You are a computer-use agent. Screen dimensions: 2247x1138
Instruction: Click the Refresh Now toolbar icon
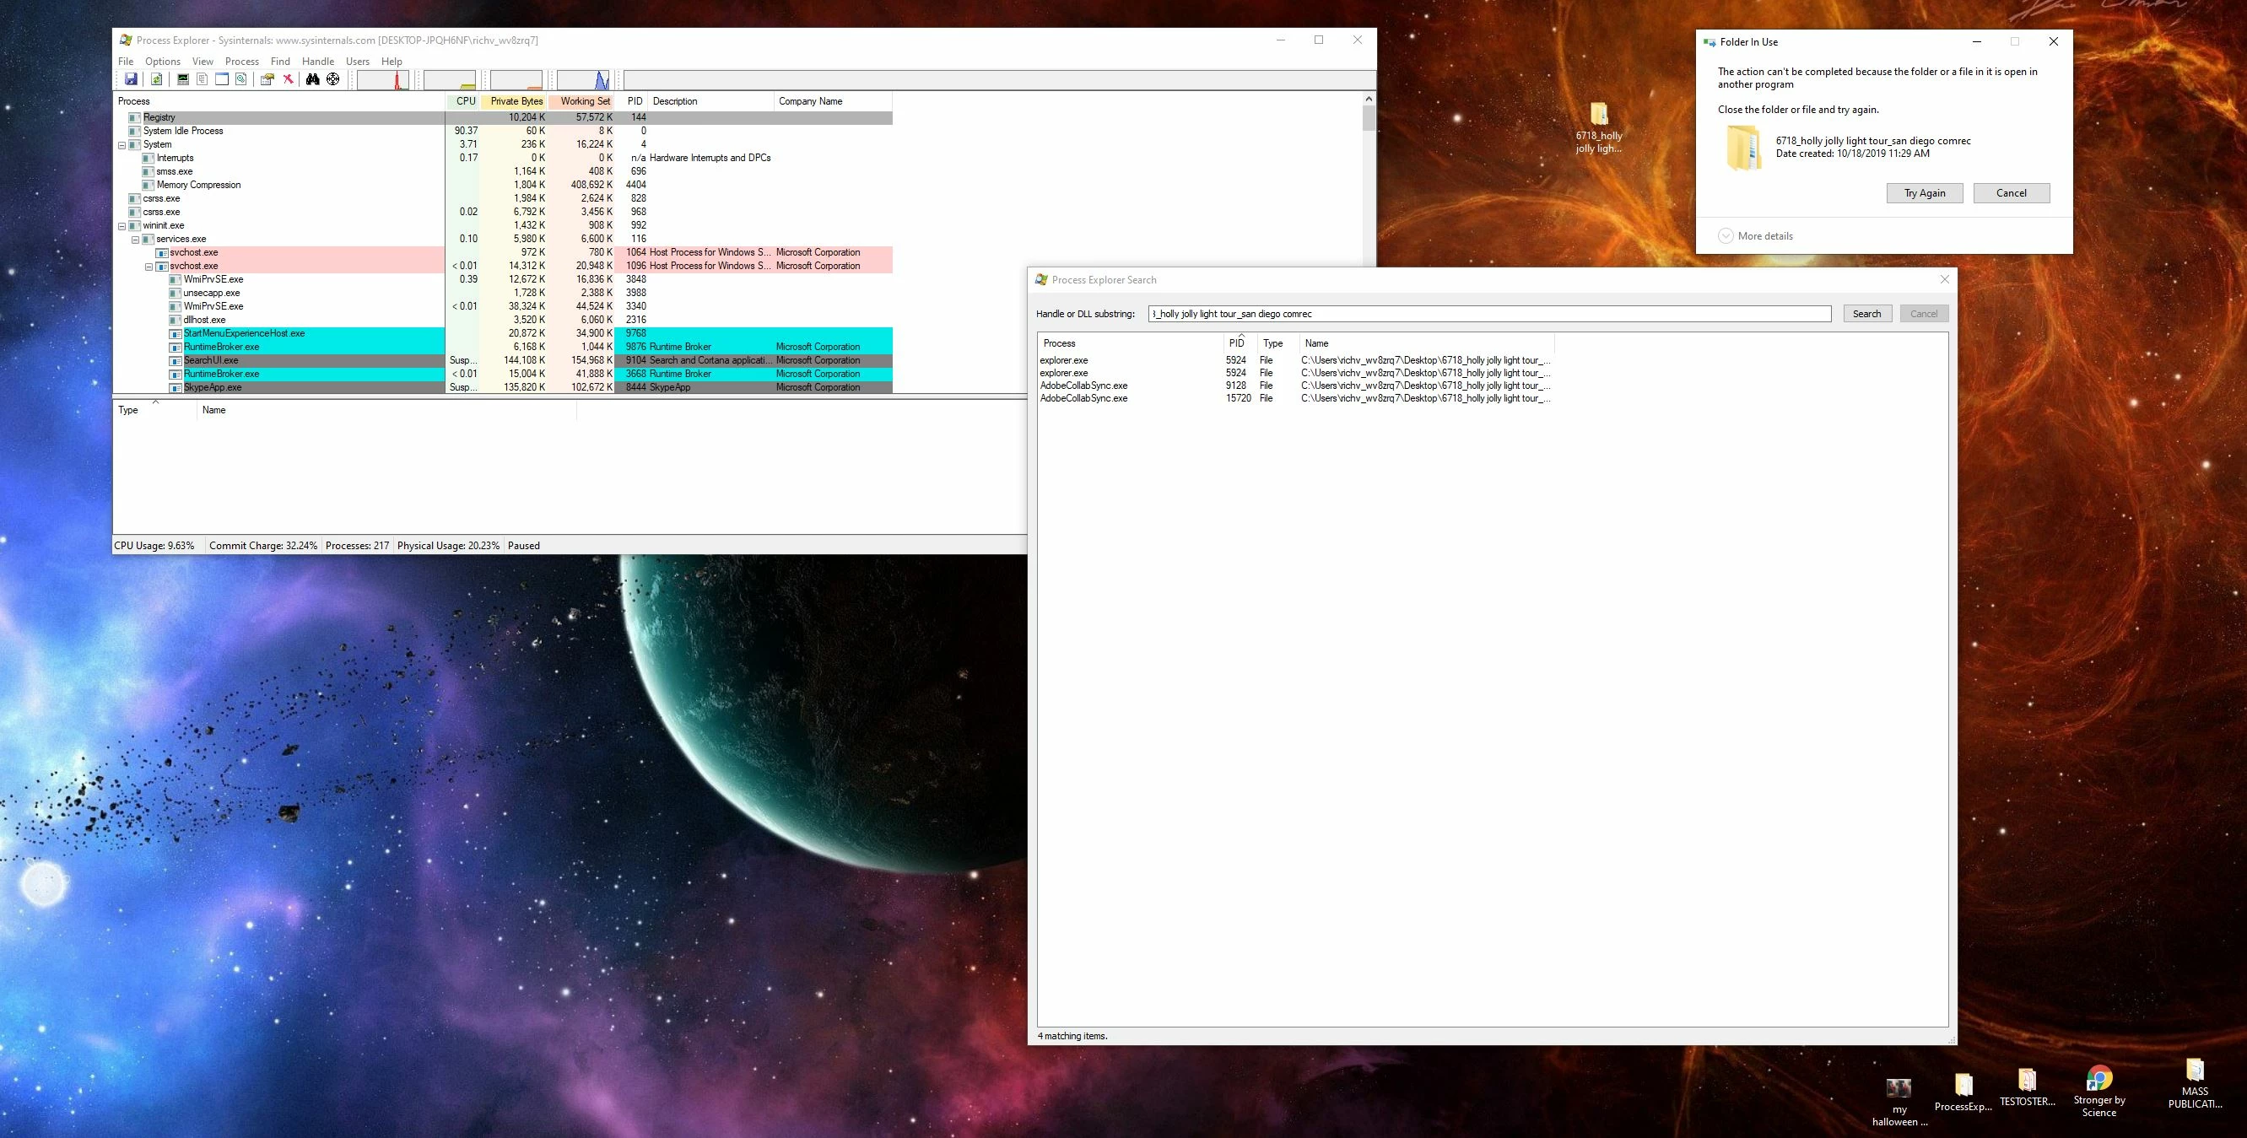click(x=156, y=79)
